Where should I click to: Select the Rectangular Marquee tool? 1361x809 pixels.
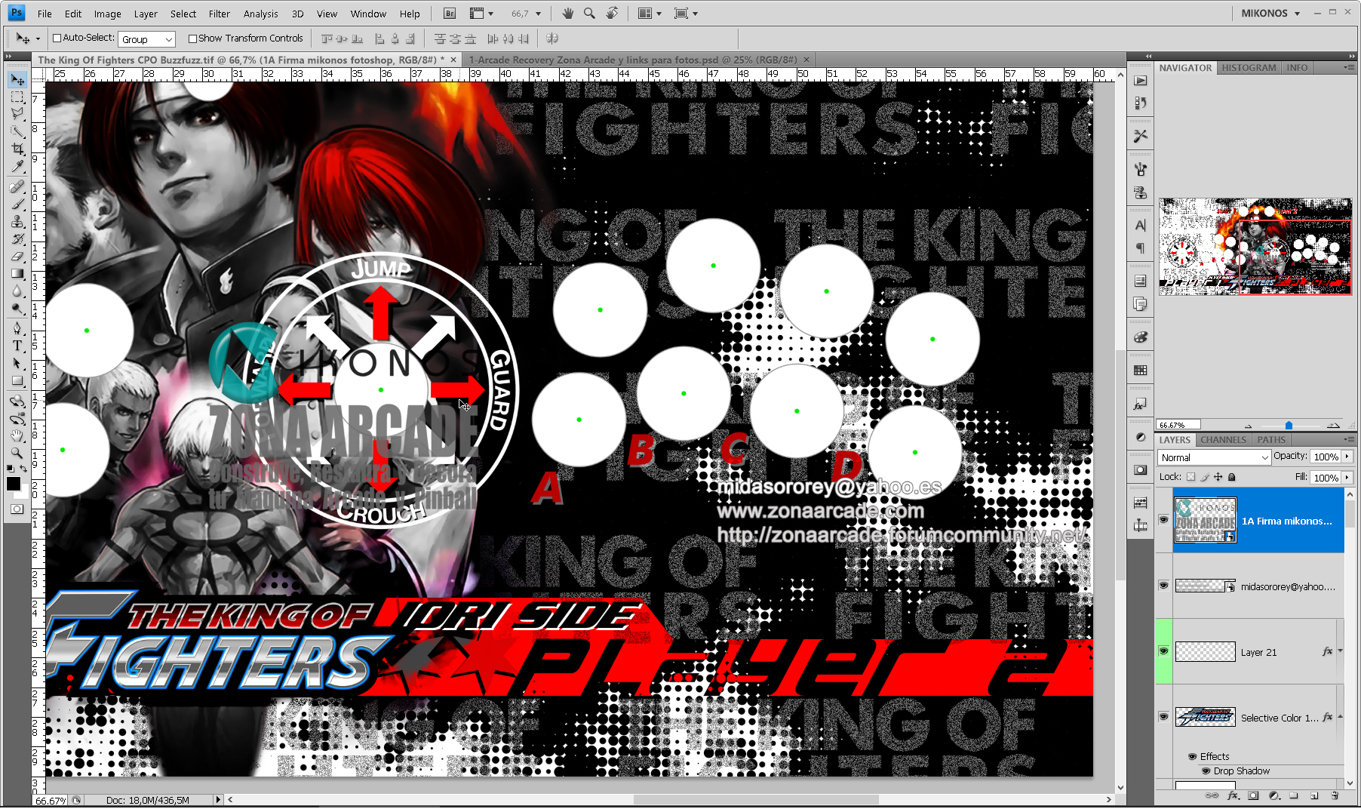pos(17,97)
